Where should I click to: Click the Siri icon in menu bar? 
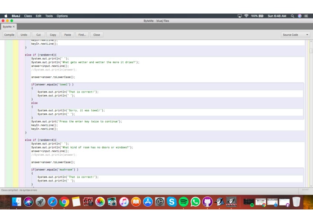299,16
